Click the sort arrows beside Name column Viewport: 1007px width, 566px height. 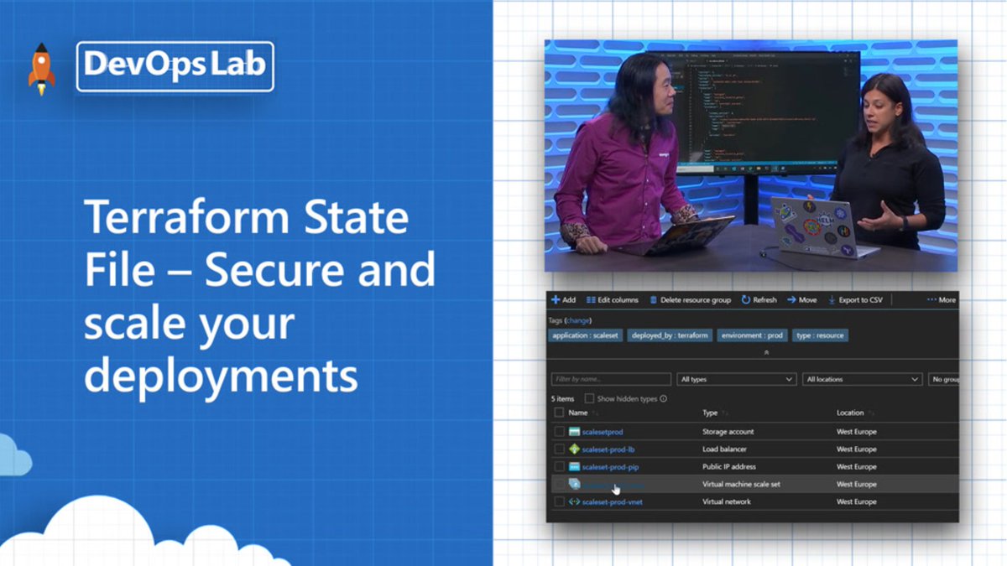pyautogui.click(x=595, y=413)
